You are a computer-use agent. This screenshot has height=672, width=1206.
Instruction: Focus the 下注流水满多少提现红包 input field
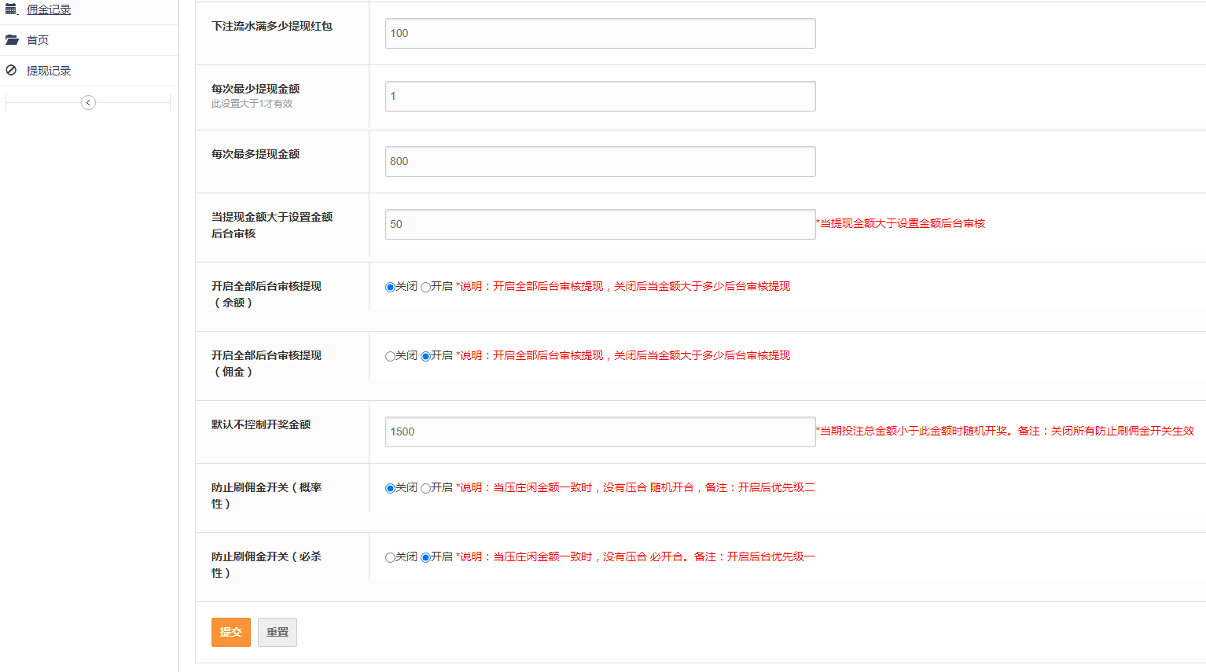600,34
